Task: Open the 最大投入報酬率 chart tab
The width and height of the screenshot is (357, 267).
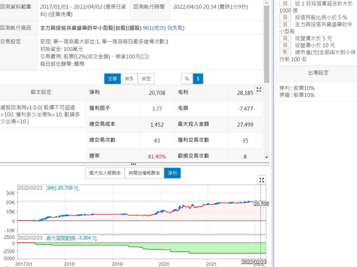Action: point(105,173)
